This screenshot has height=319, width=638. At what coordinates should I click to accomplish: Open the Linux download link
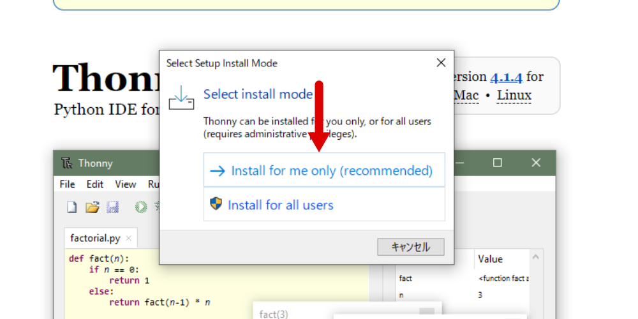tap(514, 95)
